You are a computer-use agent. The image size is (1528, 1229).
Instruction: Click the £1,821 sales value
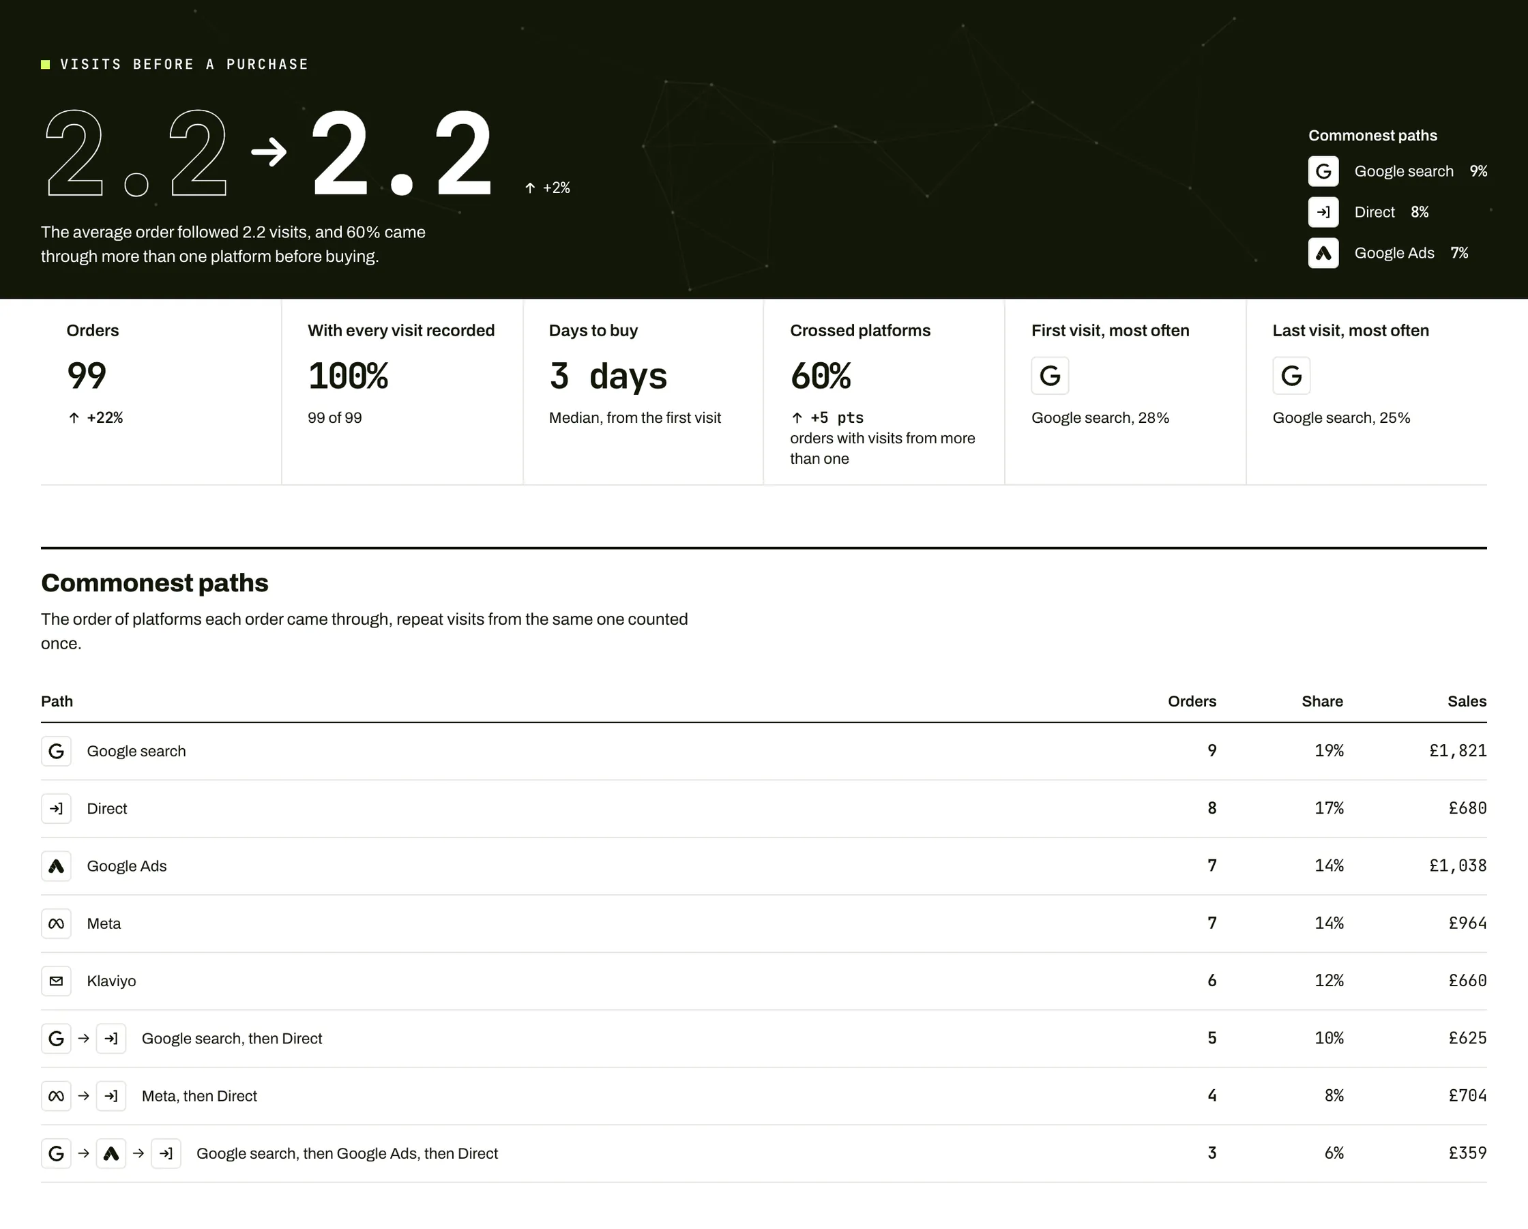[x=1458, y=751]
